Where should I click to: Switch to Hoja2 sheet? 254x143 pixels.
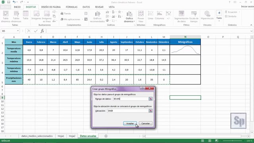coord(72,136)
